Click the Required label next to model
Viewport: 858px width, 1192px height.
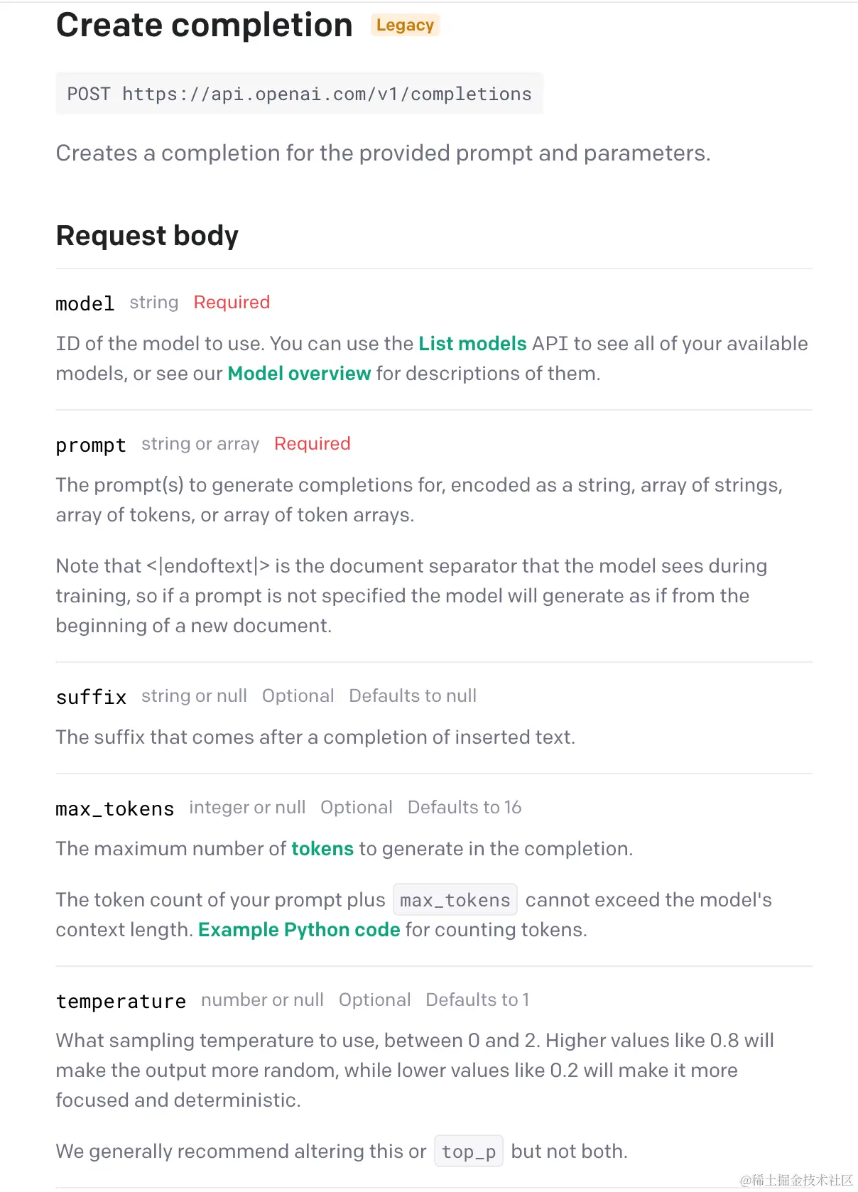click(x=232, y=303)
